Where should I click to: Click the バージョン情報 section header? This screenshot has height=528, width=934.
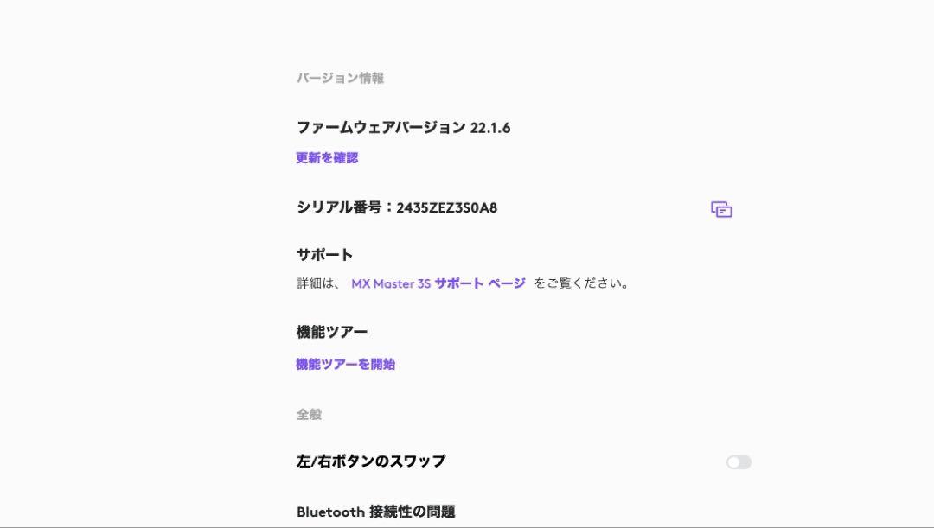coord(340,78)
